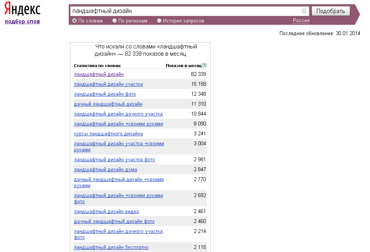Screen dimensions: 370x252
Task: Click the 2 692 impressions value
Action: coord(200,195)
